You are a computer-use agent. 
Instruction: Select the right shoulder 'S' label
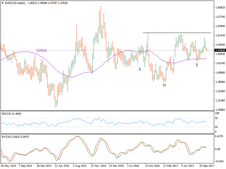[x=197, y=65]
